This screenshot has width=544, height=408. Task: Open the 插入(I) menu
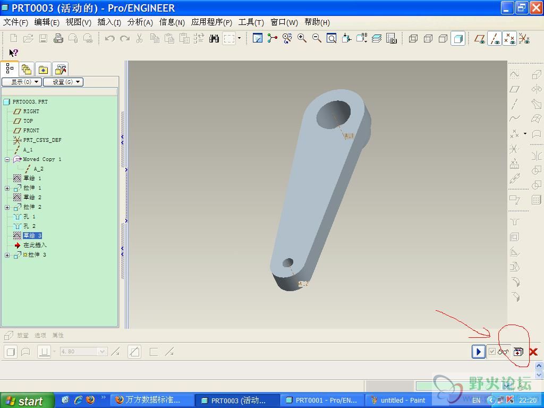[x=109, y=22]
